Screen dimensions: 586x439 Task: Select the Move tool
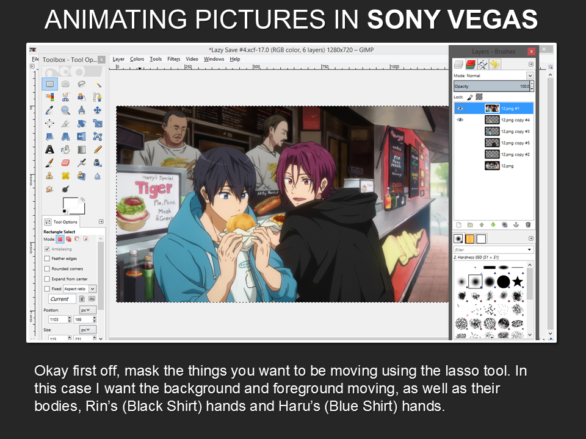(98, 110)
